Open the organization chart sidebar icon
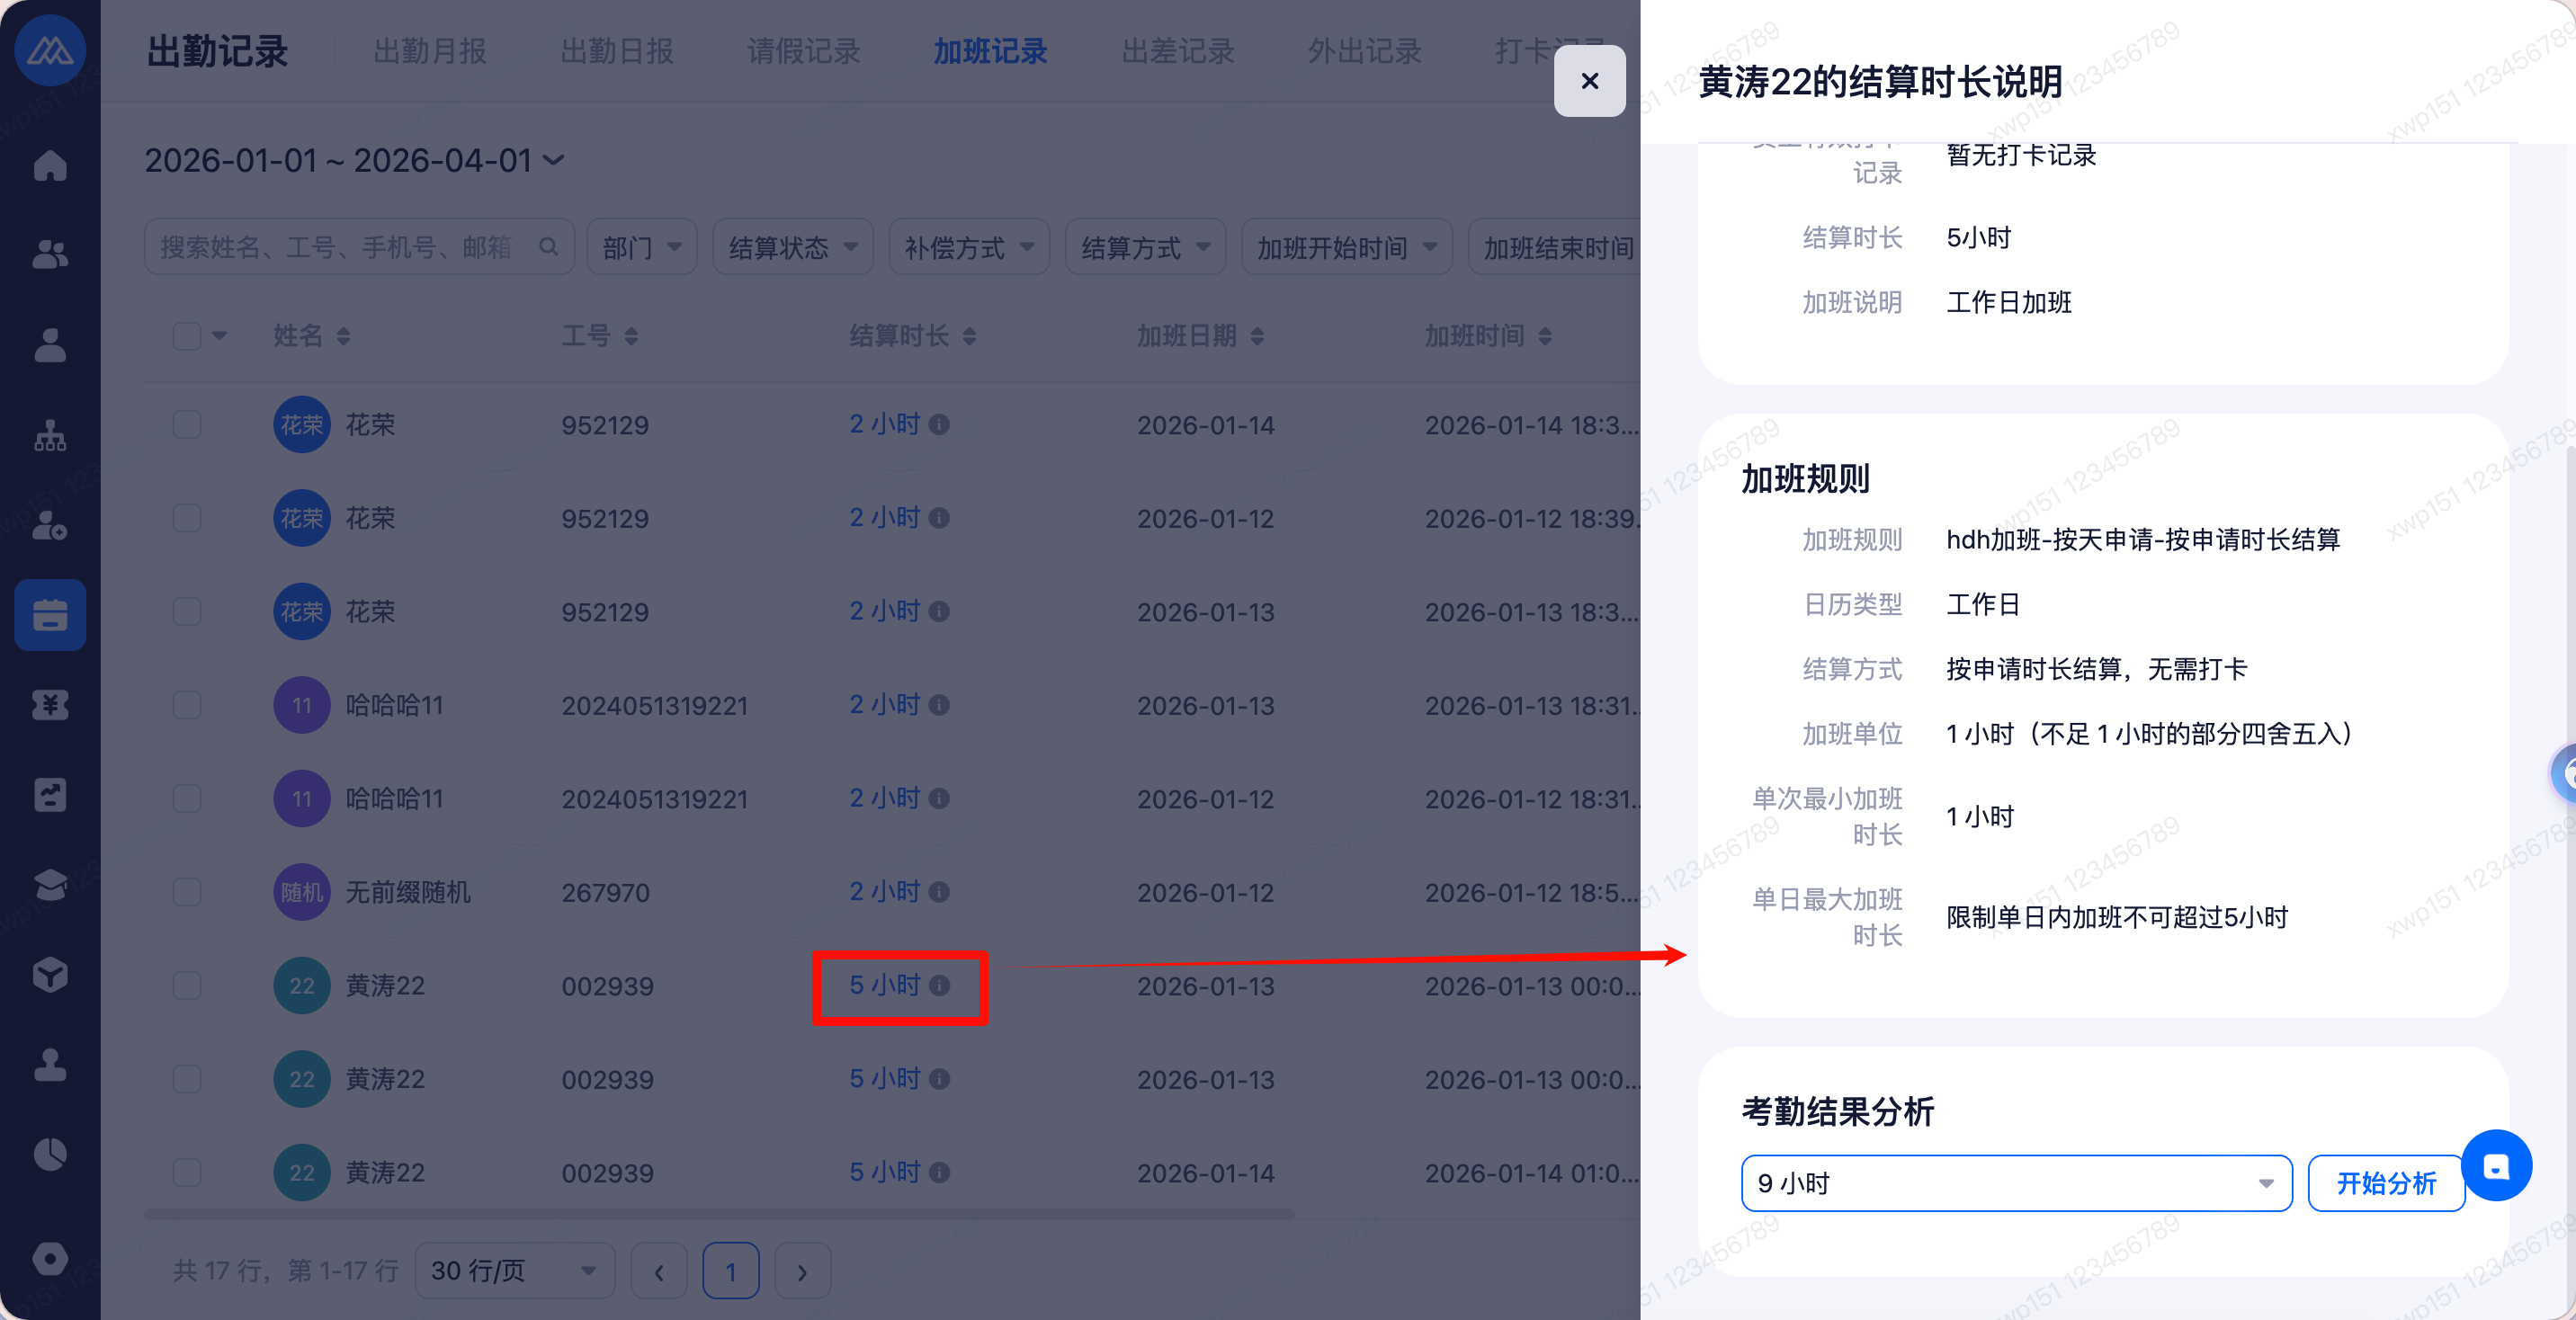Image resolution: width=2576 pixels, height=1320 pixels. click(50, 436)
